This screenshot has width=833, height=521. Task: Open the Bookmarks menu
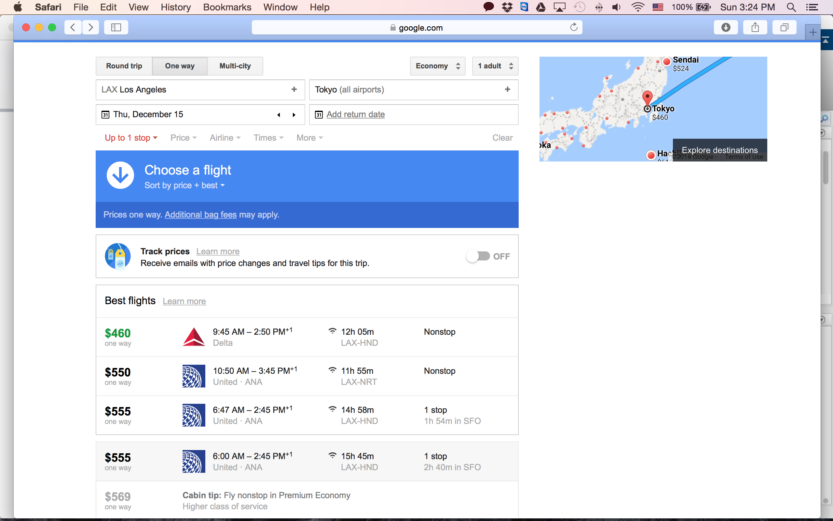pyautogui.click(x=227, y=7)
